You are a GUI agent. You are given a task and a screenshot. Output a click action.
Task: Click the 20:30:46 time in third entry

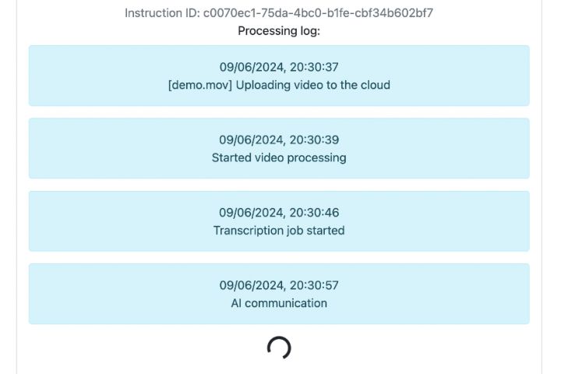pyautogui.click(x=314, y=213)
